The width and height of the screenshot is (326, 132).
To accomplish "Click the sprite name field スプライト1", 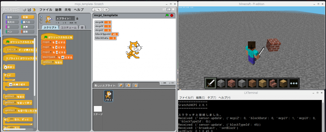I will 65,19.
